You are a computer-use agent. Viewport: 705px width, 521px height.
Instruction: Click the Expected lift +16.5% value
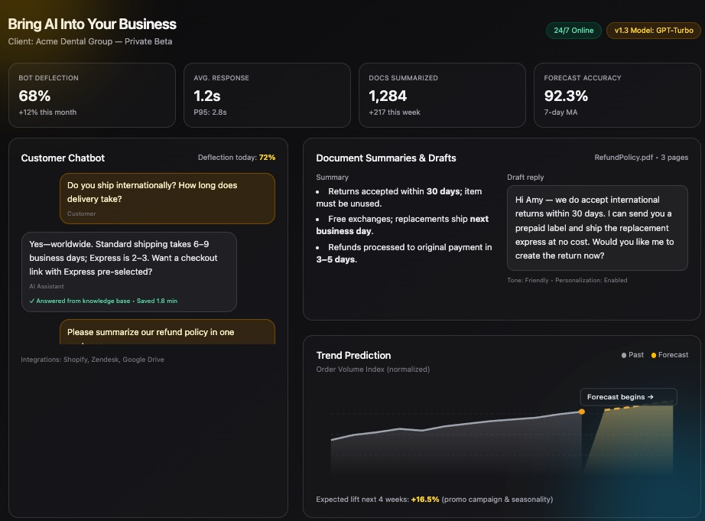(x=425, y=500)
